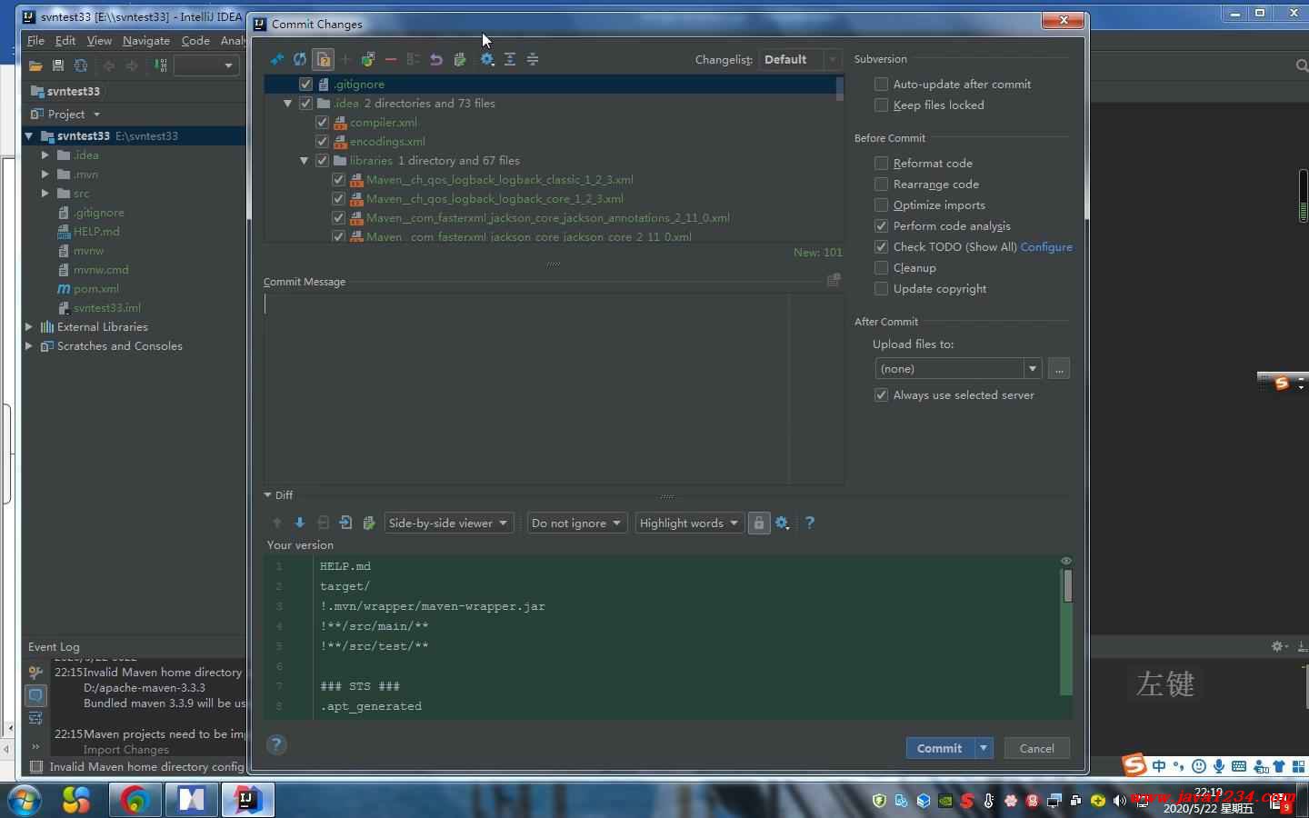Click the Configure link for TODO check
The width and height of the screenshot is (1309, 818).
coord(1046,246)
